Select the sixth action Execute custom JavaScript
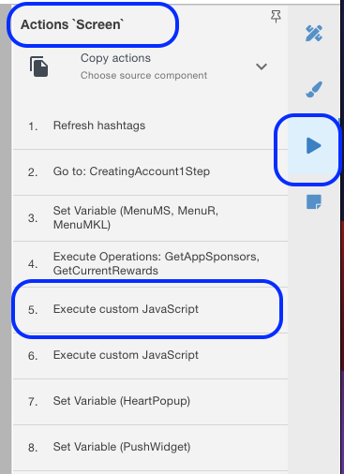Image resolution: width=344 pixels, height=474 pixels. click(x=150, y=356)
